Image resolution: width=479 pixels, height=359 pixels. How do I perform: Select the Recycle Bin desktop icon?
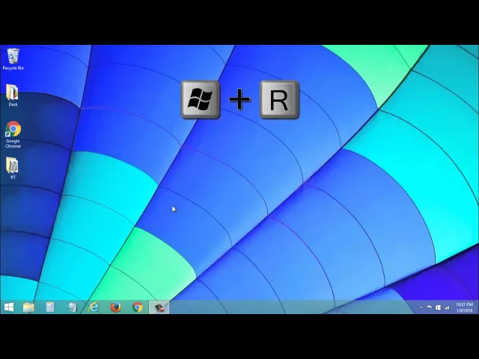pyautogui.click(x=13, y=58)
